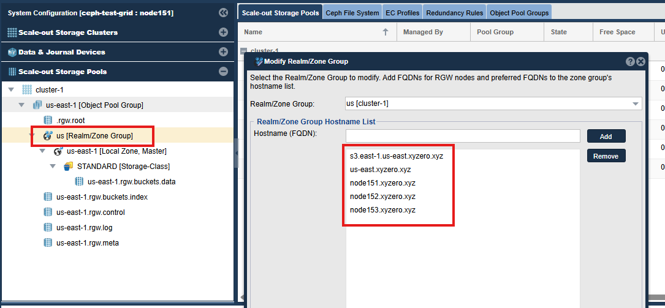Click the cluster-1 grid icon in tree
The width and height of the screenshot is (665, 308).
point(27,90)
